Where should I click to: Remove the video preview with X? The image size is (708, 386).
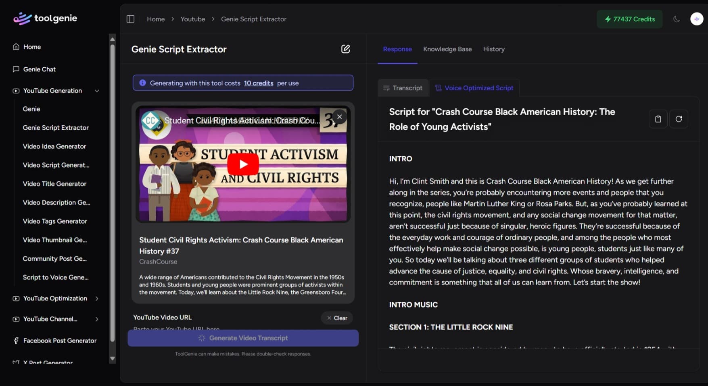pos(340,117)
